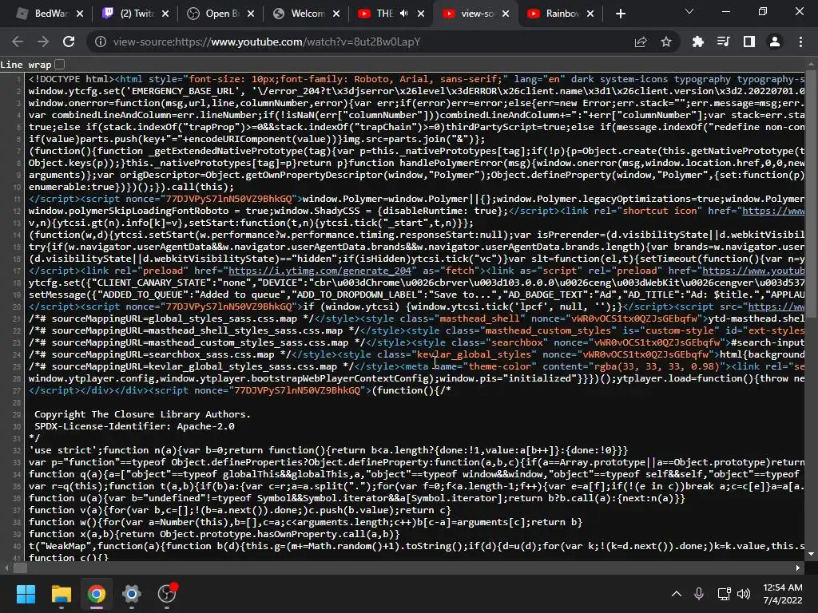Share this page using the share icon
Image resolution: width=818 pixels, height=613 pixels.
641,42
